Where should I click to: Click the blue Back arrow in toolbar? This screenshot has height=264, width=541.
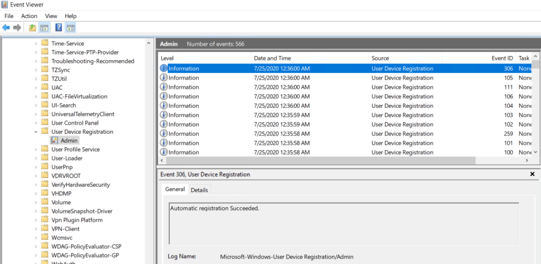tap(6, 28)
